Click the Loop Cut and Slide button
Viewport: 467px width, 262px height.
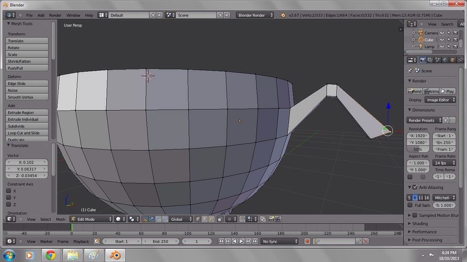[27, 133]
